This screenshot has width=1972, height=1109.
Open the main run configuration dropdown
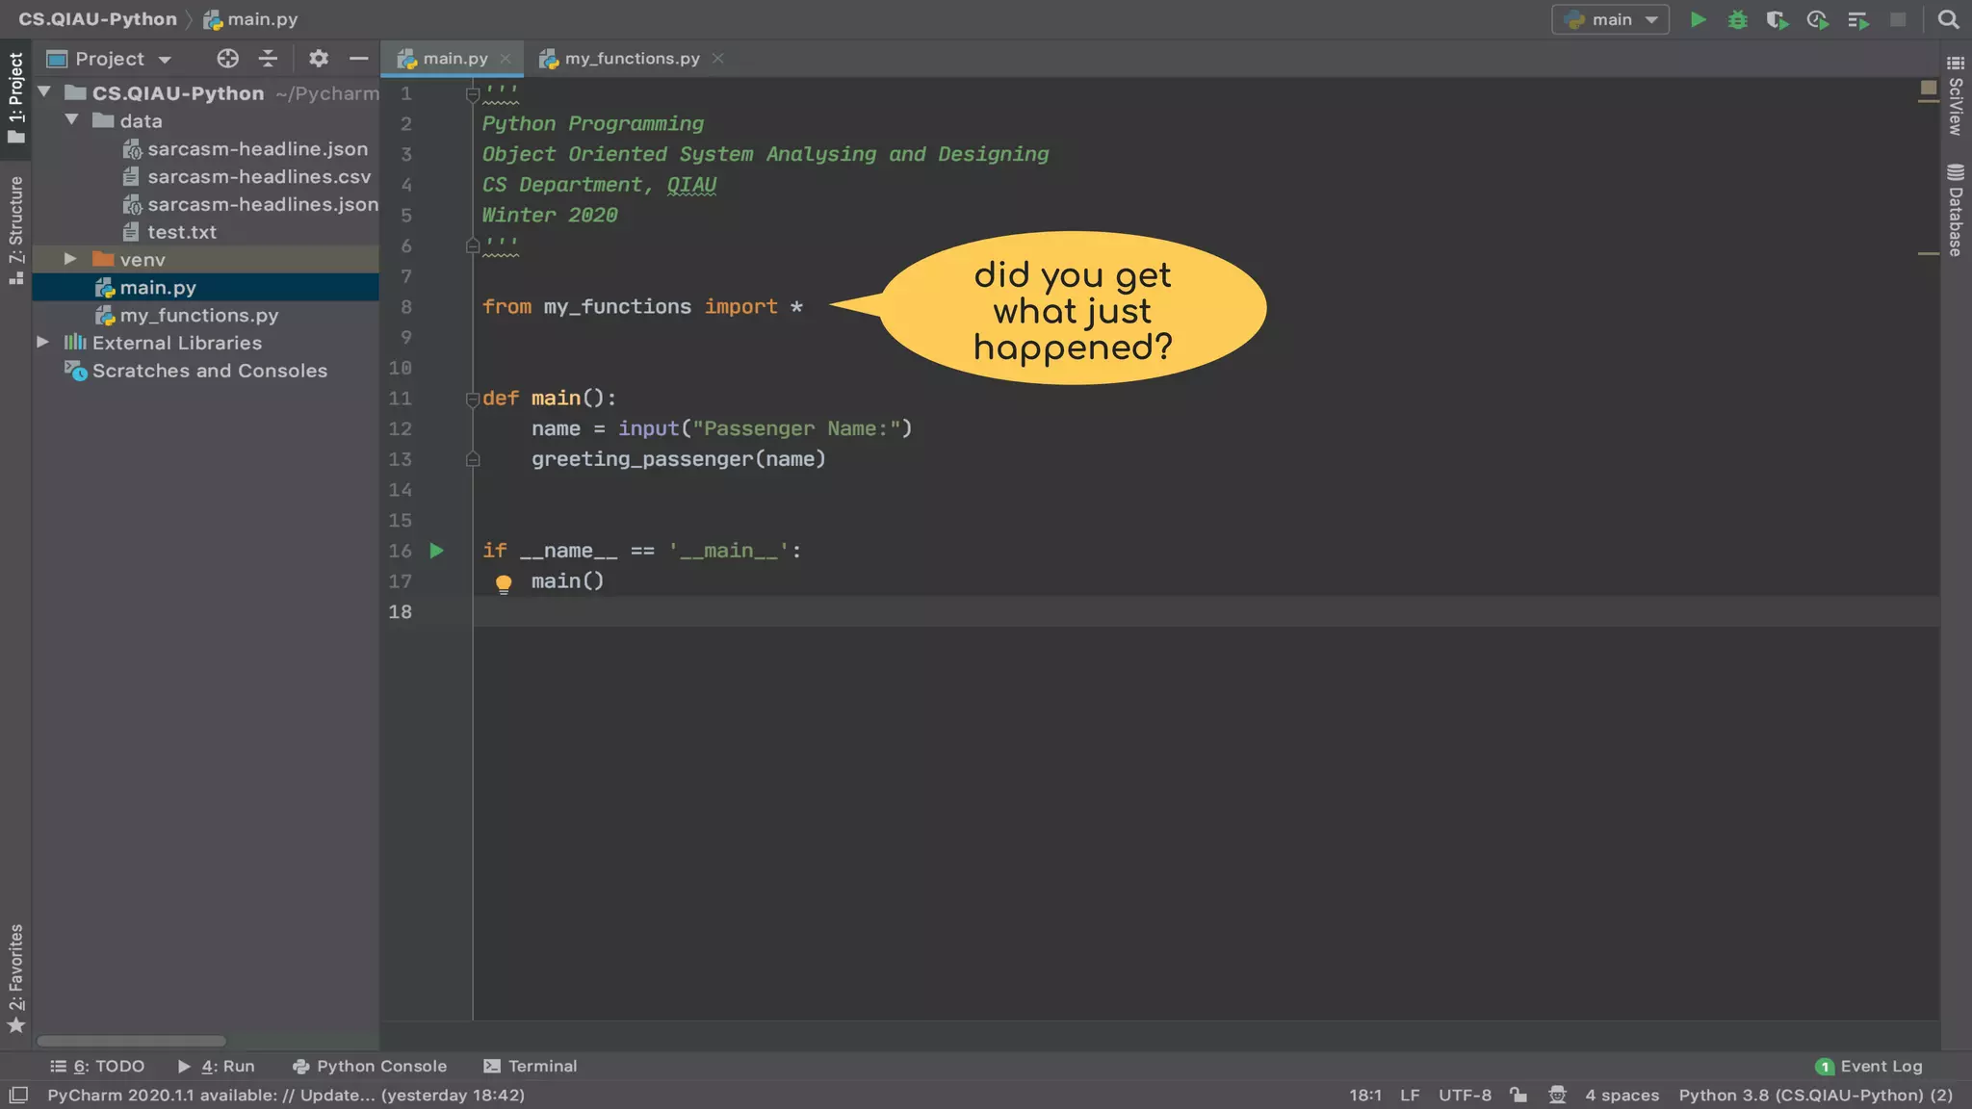[x=1611, y=19]
